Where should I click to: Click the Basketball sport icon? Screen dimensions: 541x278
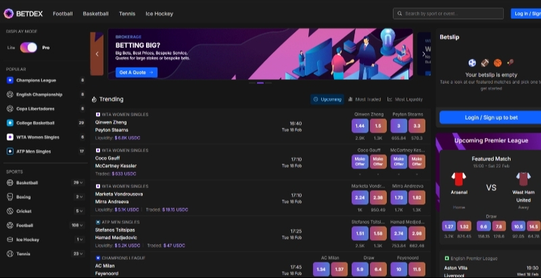(x=10, y=183)
